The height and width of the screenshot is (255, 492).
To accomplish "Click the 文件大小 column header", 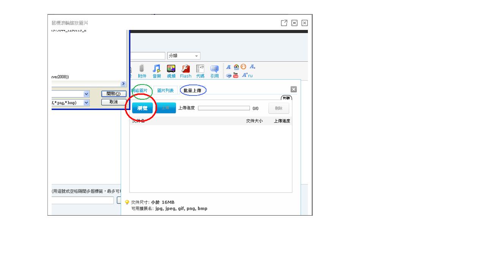I will (254, 121).
